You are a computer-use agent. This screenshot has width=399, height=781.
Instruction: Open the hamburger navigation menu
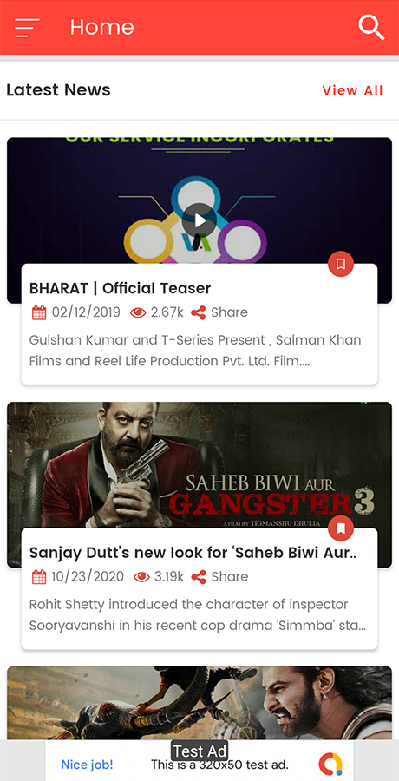coord(27,28)
